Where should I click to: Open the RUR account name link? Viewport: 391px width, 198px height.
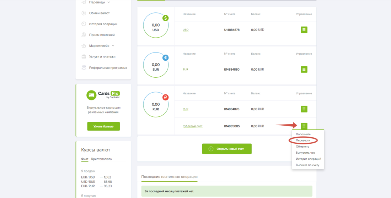[186, 109]
